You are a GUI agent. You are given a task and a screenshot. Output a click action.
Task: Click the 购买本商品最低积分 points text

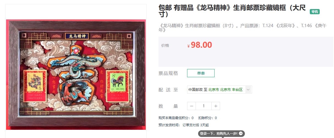[176, 118]
